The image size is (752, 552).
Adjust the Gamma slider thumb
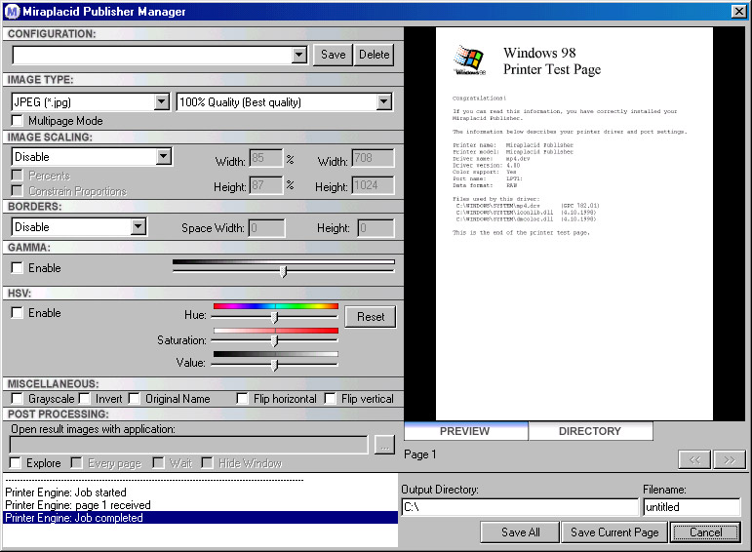[x=284, y=271]
